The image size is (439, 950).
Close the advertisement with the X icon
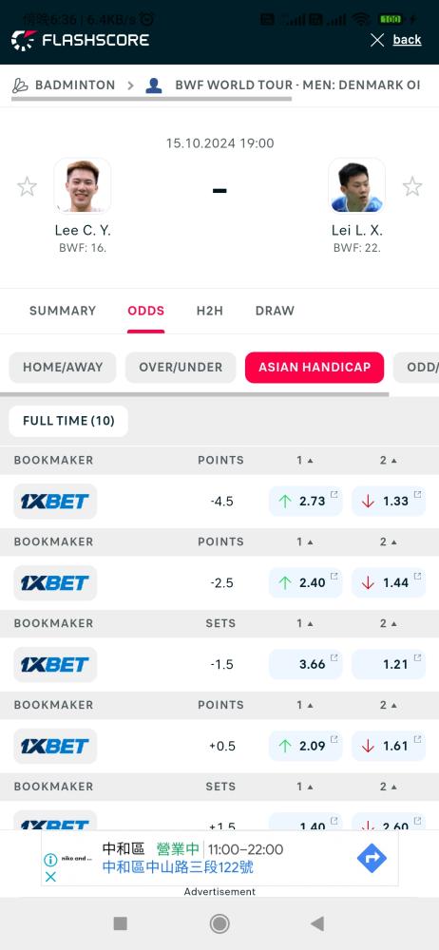click(x=51, y=876)
